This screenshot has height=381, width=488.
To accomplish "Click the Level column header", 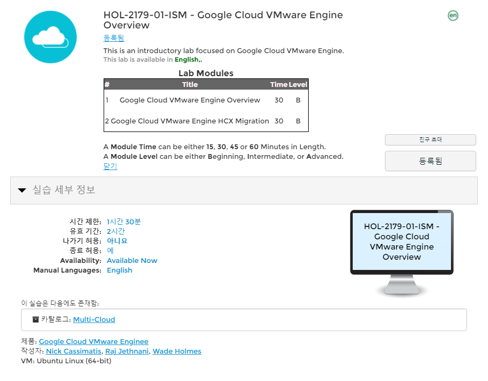I will point(298,84).
